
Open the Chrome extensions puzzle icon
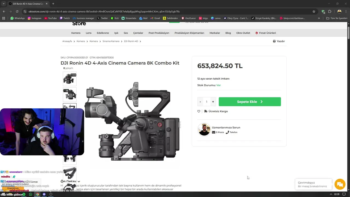click(329, 11)
